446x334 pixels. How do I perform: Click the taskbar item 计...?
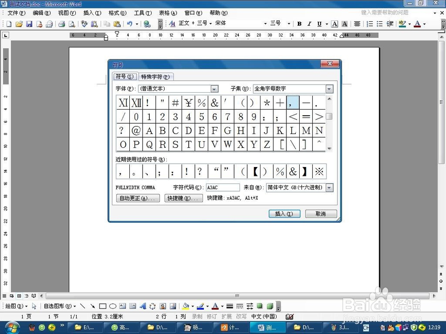point(231,327)
